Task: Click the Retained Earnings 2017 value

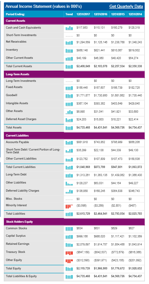Action: coord(83,244)
